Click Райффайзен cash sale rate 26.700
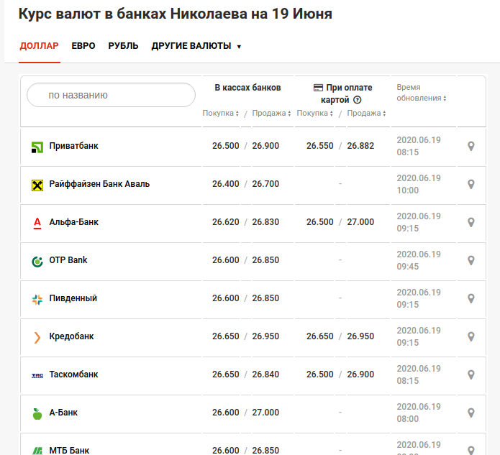Viewport: 500px width, 455px height. click(x=265, y=184)
